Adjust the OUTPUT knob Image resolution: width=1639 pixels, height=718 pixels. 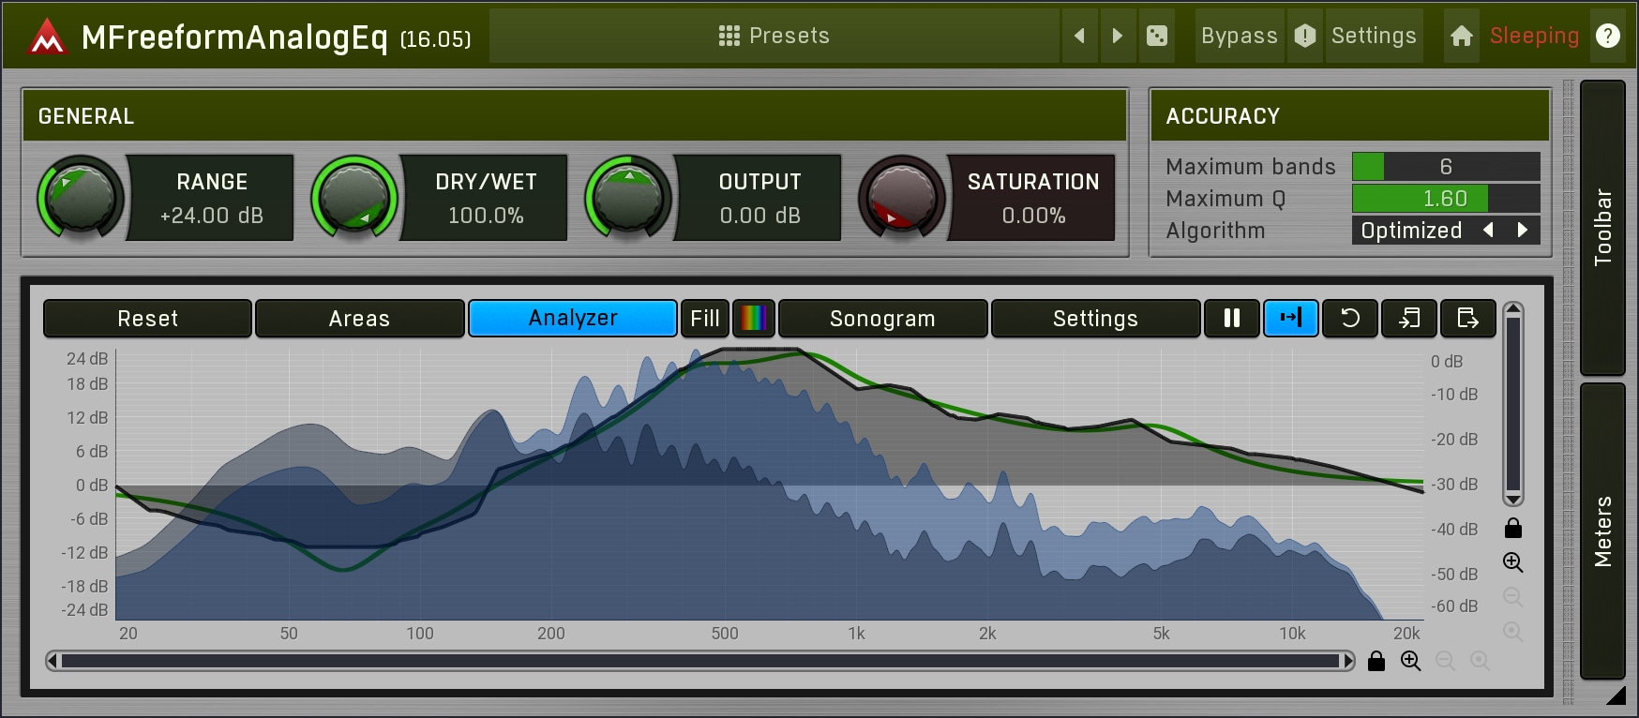point(628,198)
